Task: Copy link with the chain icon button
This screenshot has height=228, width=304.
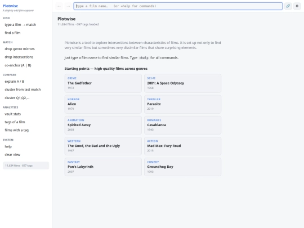Action: (x=288, y=6)
